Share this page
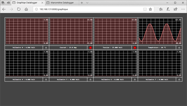The height and width of the screenshot is (106, 187). (176, 9)
